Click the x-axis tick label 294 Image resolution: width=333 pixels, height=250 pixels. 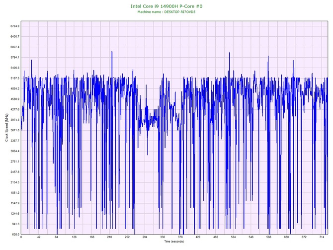click(145, 237)
